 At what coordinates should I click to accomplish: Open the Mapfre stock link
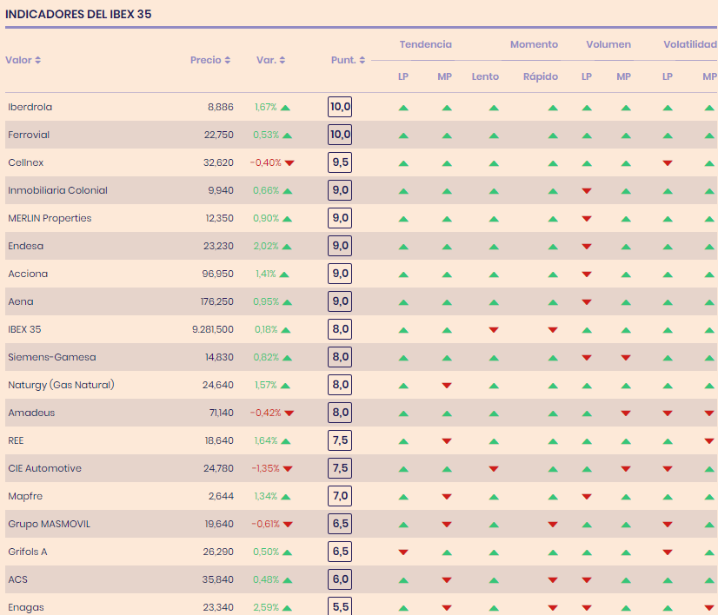pyautogui.click(x=25, y=497)
